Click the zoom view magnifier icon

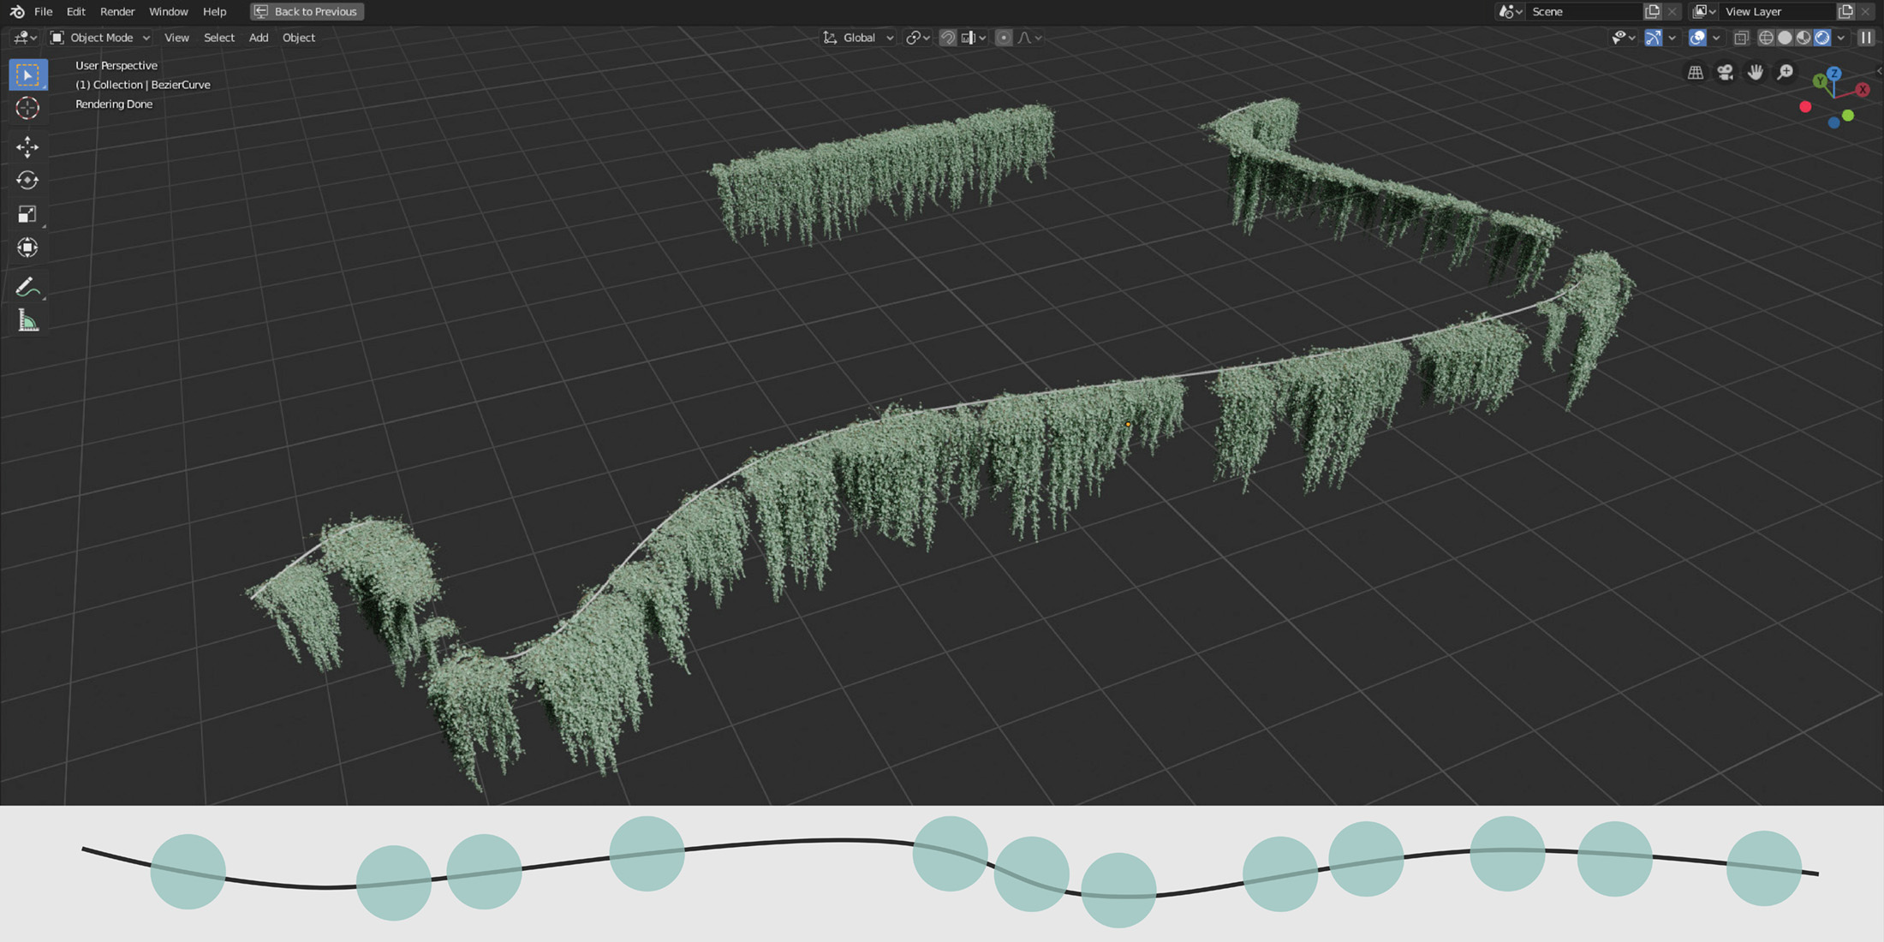(1785, 73)
